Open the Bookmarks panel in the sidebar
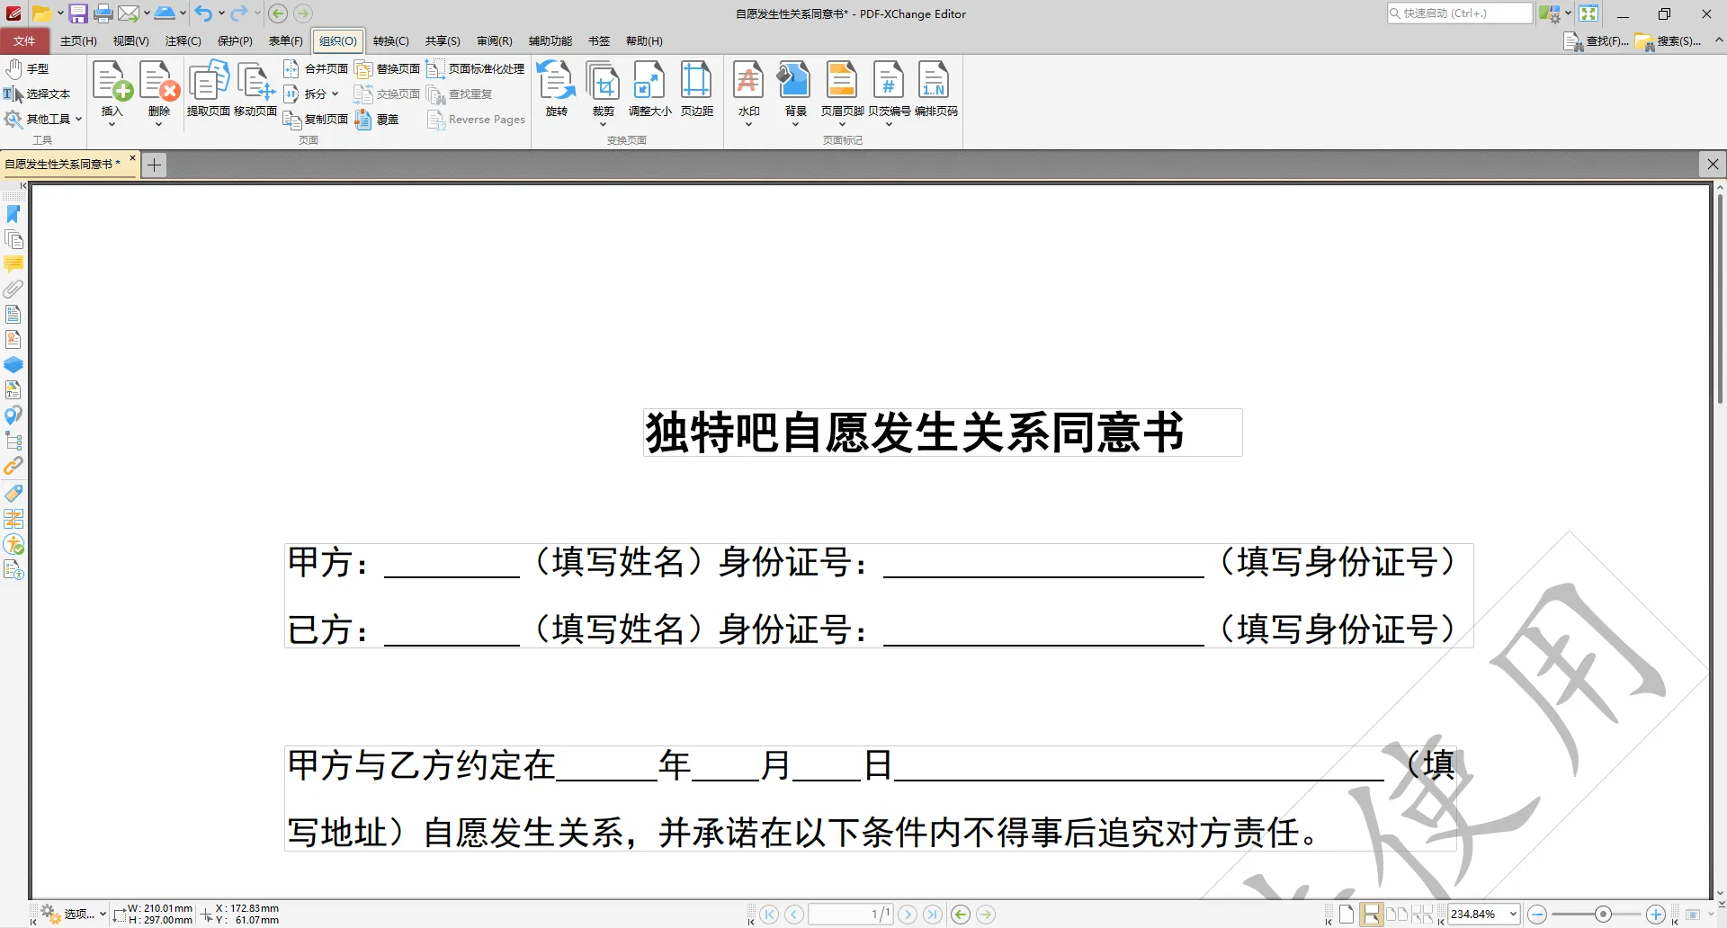 pos(13,213)
